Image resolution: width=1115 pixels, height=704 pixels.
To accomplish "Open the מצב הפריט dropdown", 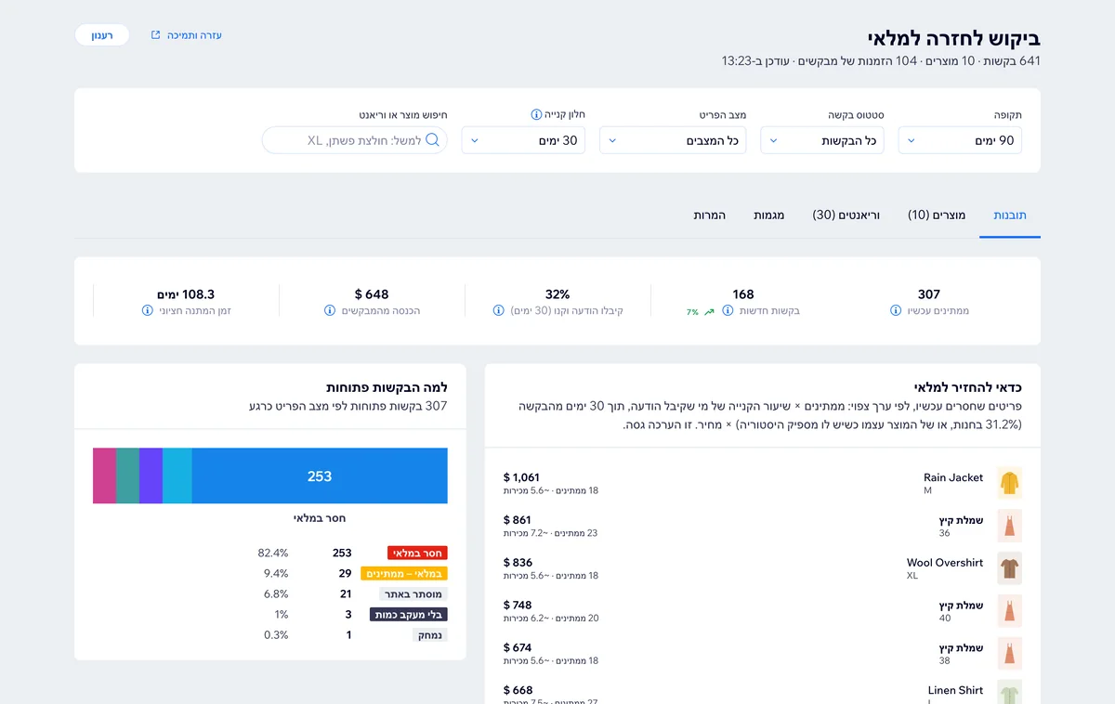I will 673,140.
